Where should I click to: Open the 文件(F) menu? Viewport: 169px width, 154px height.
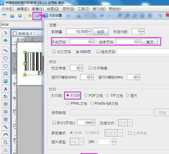8,9
